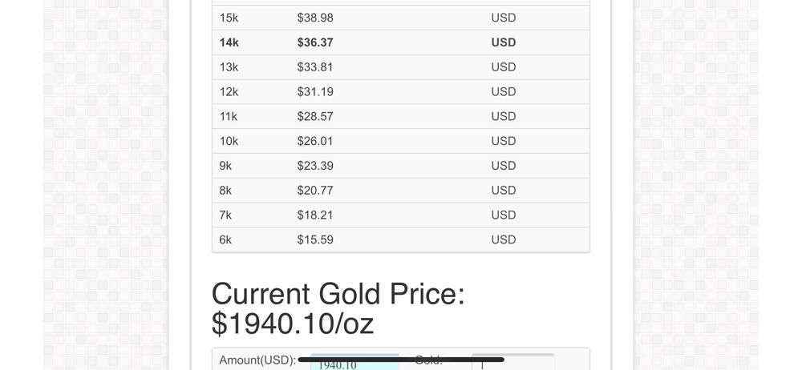Select the 12k karat label
This screenshot has height=370, width=802.
click(229, 92)
